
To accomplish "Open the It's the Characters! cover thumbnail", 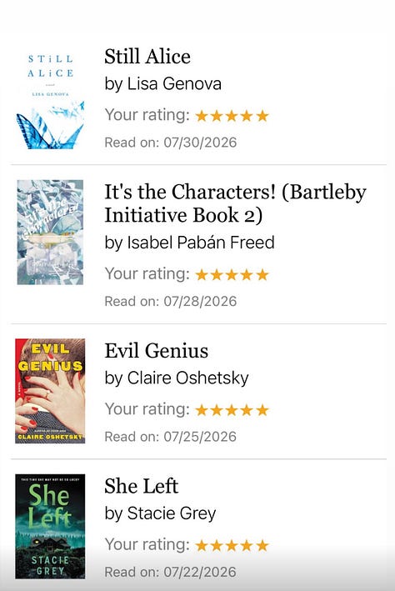I will [50, 233].
